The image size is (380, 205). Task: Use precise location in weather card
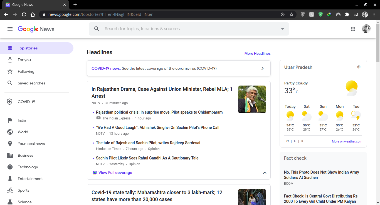click(359, 67)
